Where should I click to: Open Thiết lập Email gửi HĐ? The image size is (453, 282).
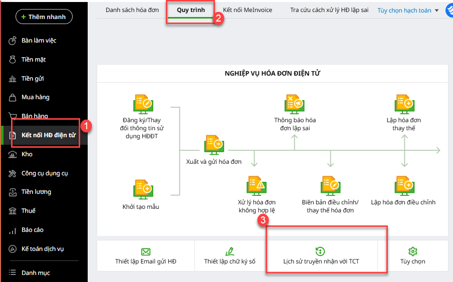click(x=146, y=256)
